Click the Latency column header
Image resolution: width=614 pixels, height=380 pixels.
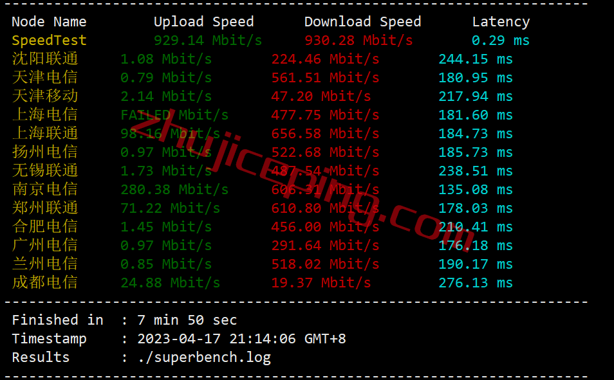[501, 22]
